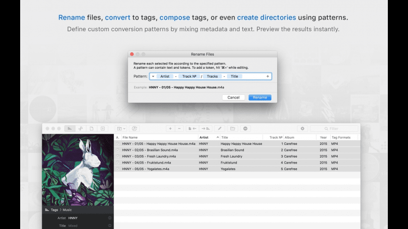The width and height of the screenshot is (408, 229).
Task: Open the lyrics view icon in toolbar
Action: [81, 129]
